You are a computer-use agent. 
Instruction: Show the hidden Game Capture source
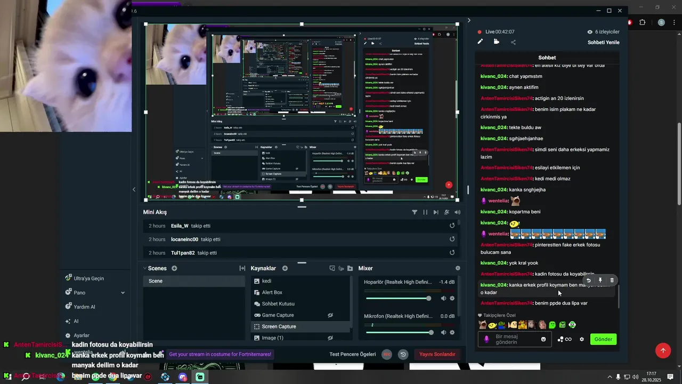click(x=330, y=315)
